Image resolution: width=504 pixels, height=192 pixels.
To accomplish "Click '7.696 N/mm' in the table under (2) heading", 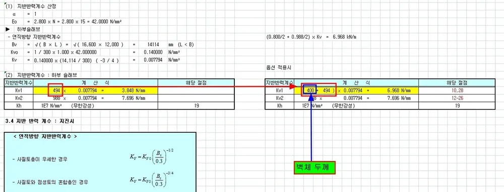I will click(134, 98).
